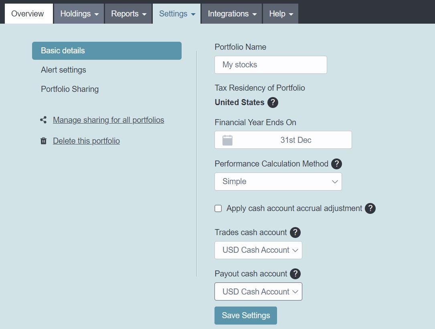Select Alert settings in the sidebar

click(x=63, y=70)
